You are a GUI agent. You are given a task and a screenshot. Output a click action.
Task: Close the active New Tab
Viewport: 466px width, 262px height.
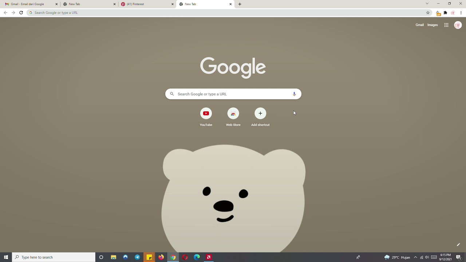click(x=230, y=4)
